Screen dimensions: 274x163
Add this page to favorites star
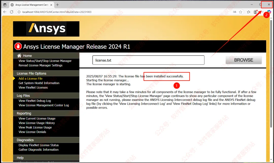coord(241,12)
